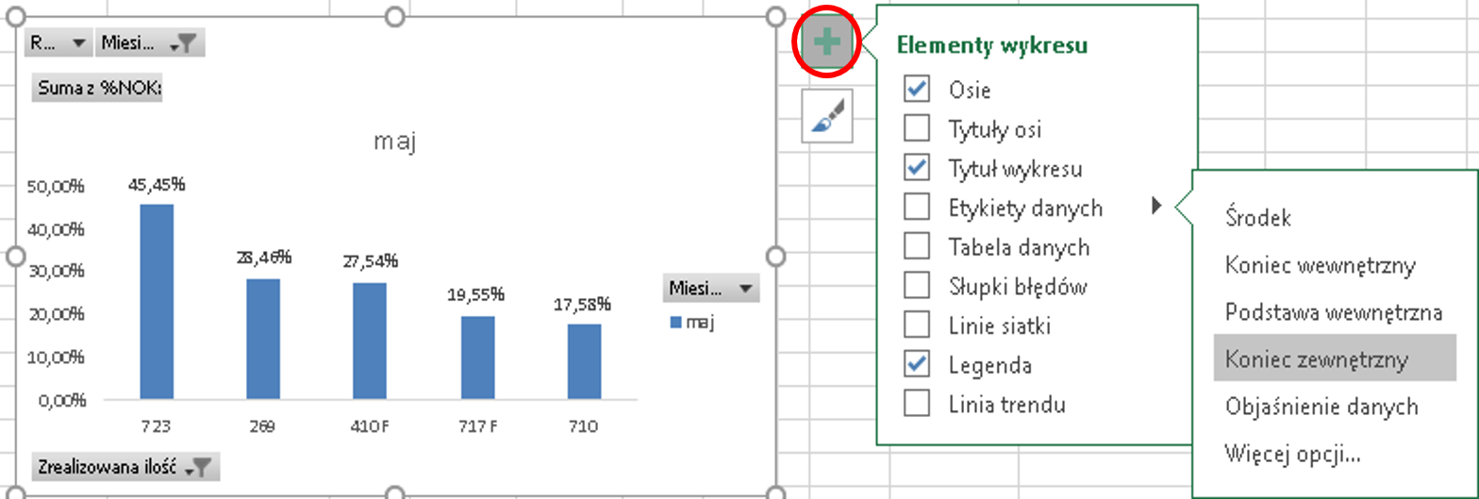This screenshot has width=1479, height=499.
Task: Click the 723 bar in the chart
Action: coord(157,302)
